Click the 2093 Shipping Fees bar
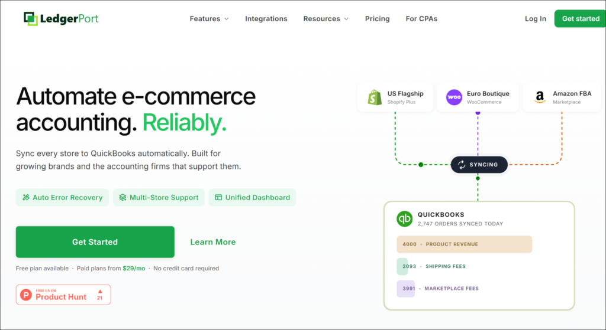 tap(402, 266)
